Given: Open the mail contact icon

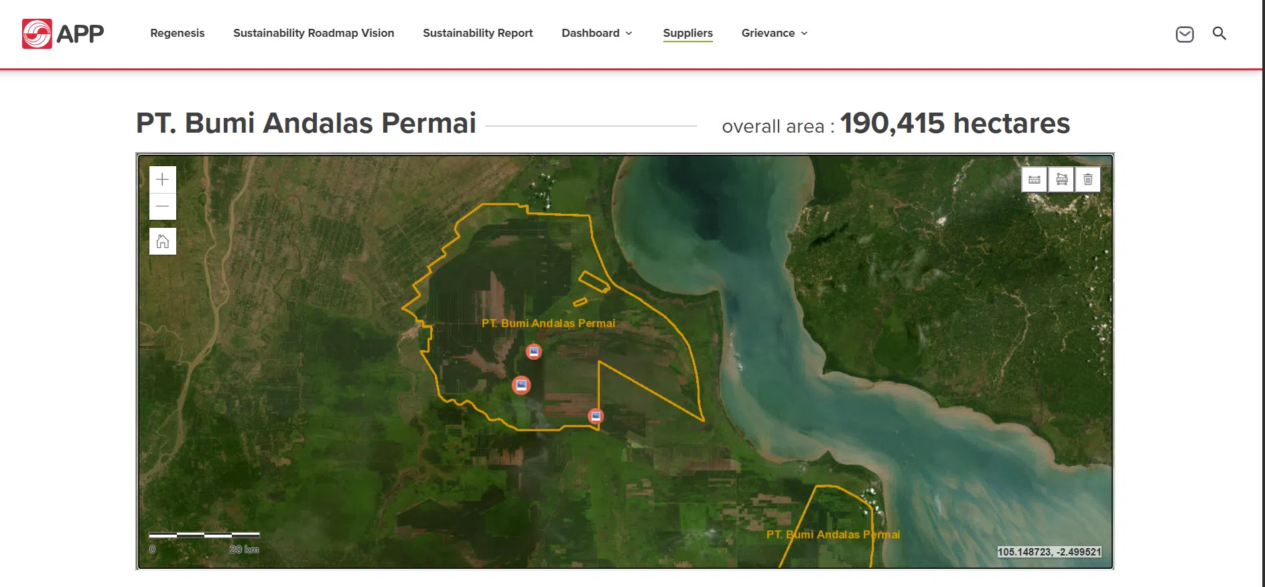Looking at the screenshot, I should click(x=1185, y=34).
